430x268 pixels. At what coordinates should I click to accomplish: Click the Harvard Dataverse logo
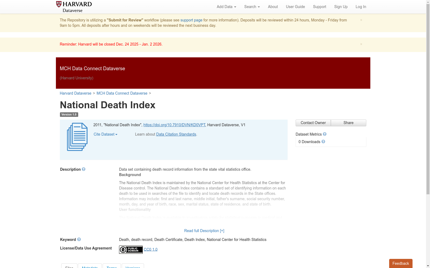tap(74, 7)
